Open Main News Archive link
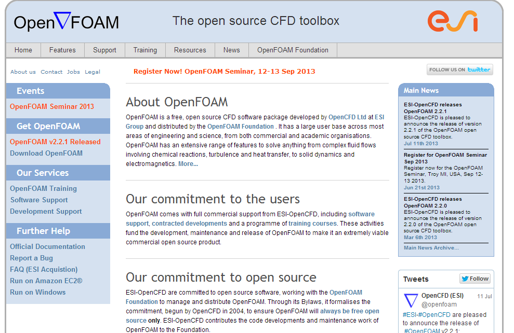The image size is (514, 333). coord(431,248)
